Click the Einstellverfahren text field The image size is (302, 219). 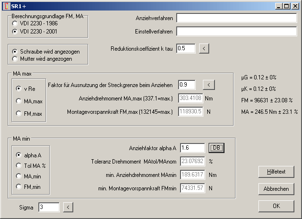[236, 32]
